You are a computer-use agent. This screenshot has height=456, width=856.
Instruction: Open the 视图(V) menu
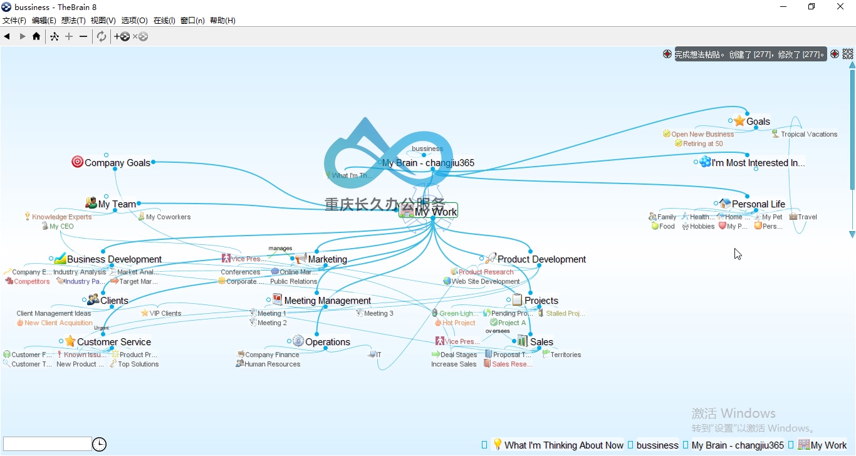(x=103, y=21)
